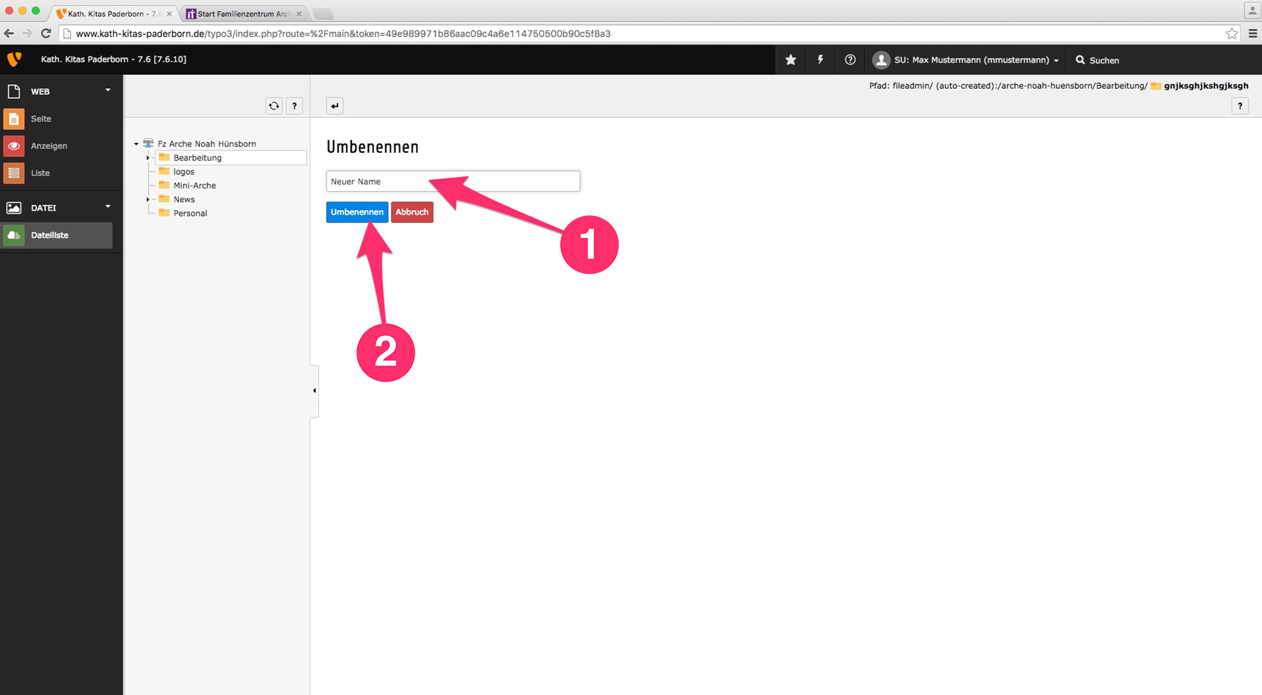This screenshot has width=1262, height=695.
Task: Open the Seite module
Action: click(41, 119)
